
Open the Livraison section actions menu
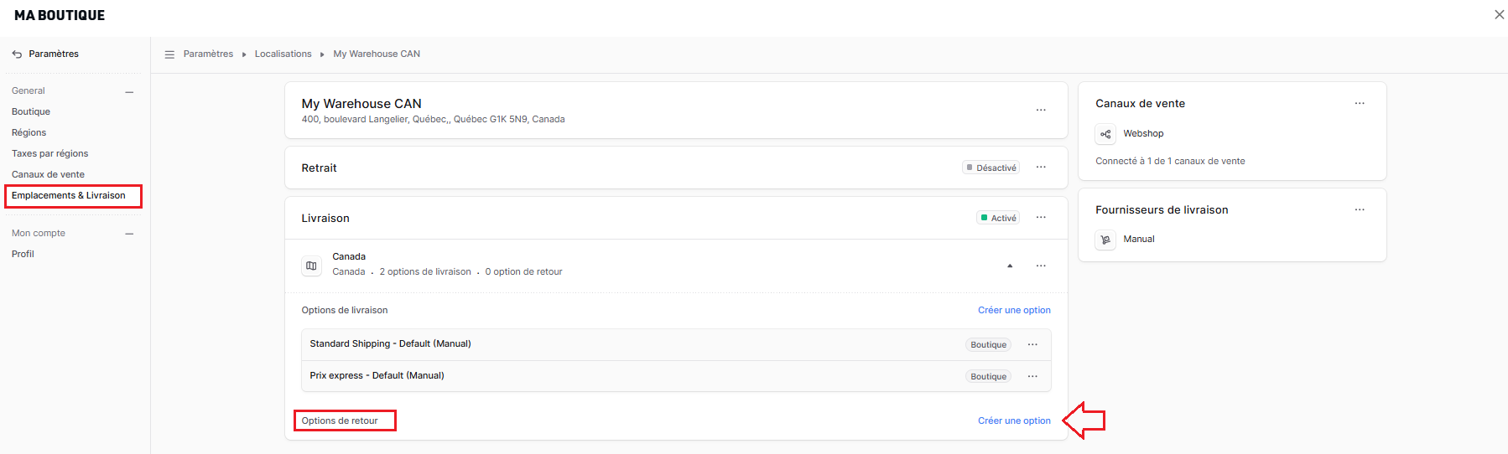[x=1040, y=218]
